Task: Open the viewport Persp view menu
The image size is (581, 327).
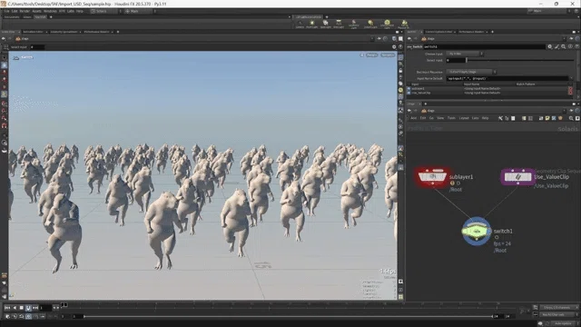Action: 371,54
